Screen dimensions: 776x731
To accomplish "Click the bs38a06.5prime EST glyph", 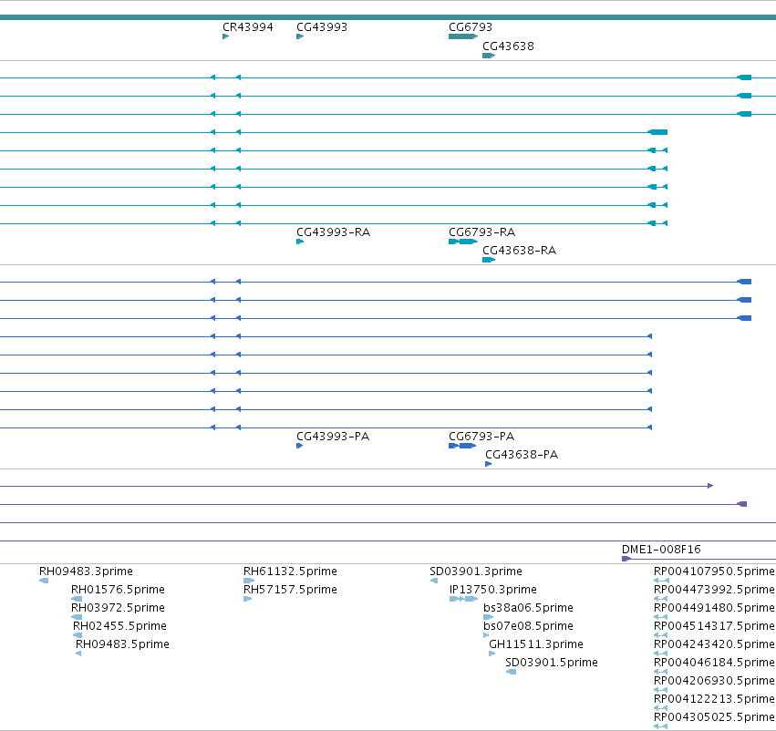I will 489,617.
